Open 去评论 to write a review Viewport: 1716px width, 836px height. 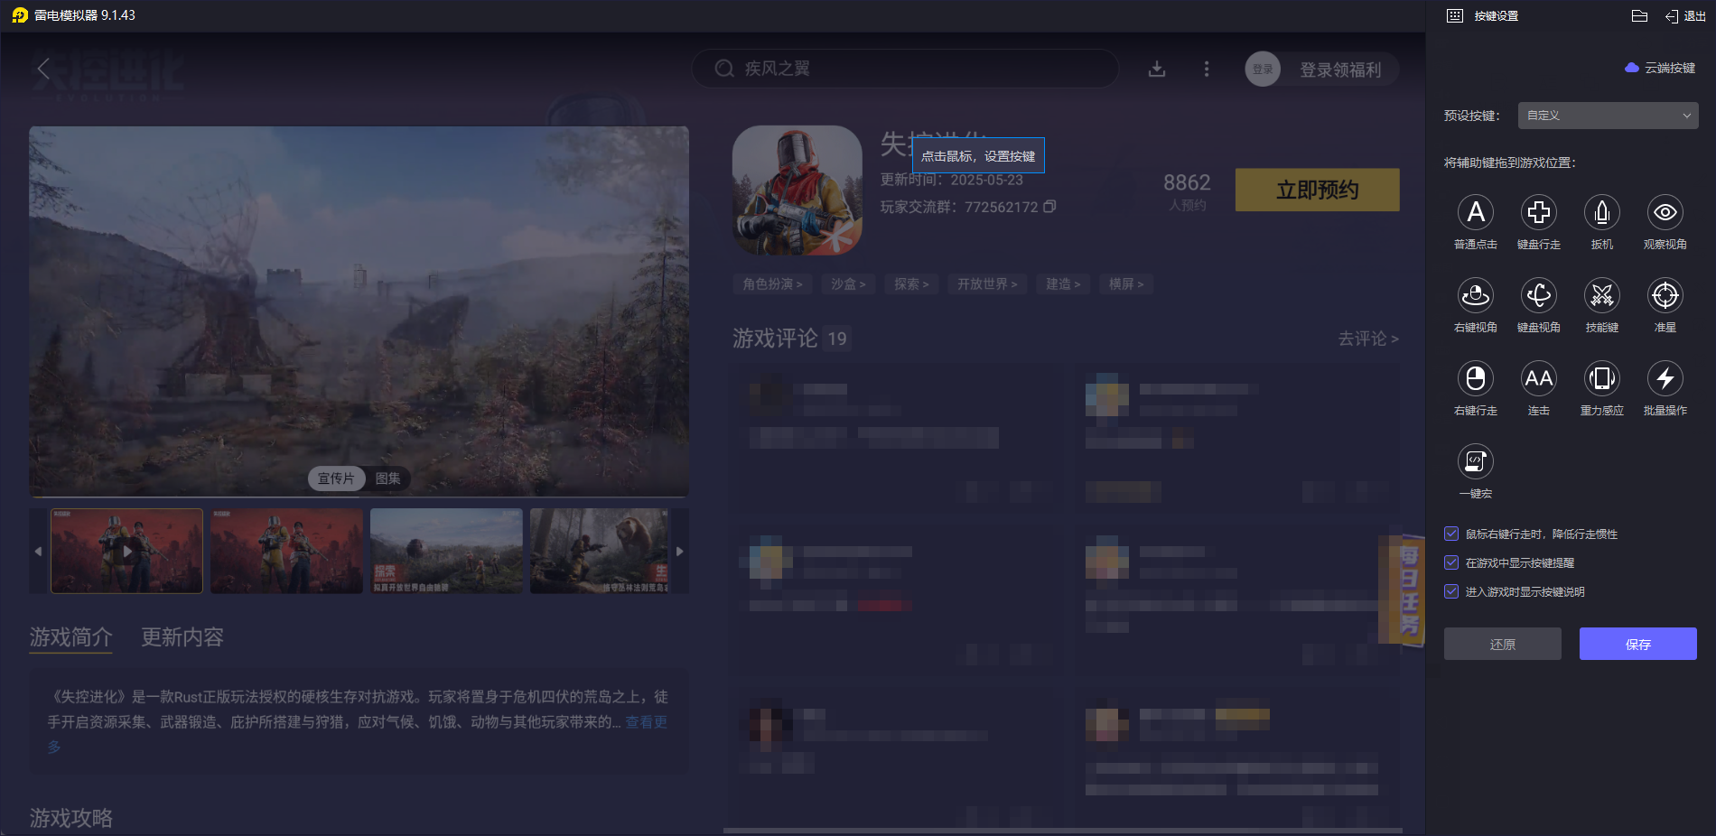1368,339
